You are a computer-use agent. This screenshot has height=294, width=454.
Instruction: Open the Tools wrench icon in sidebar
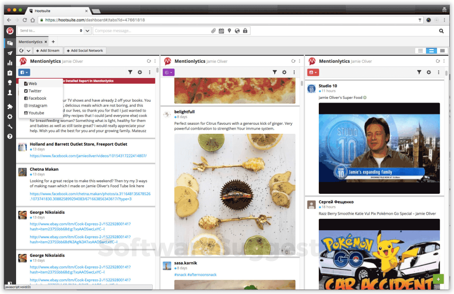pyautogui.click(x=10, y=127)
